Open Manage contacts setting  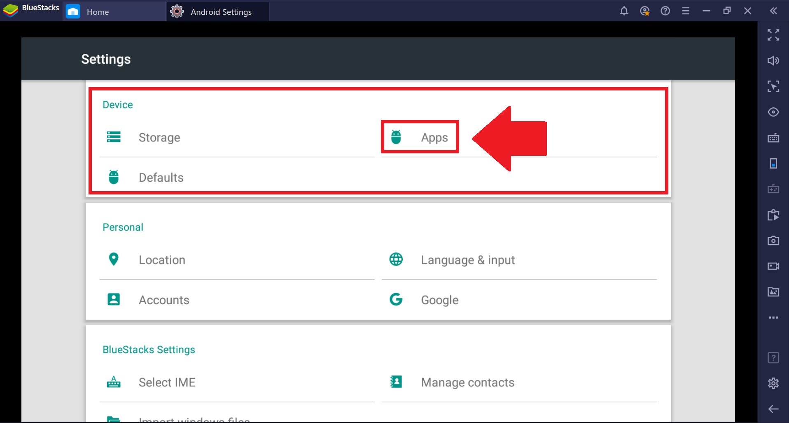coord(519,382)
